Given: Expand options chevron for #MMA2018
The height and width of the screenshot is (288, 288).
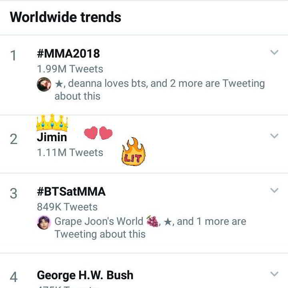Looking at the screenshot, I should coord(274,52).
